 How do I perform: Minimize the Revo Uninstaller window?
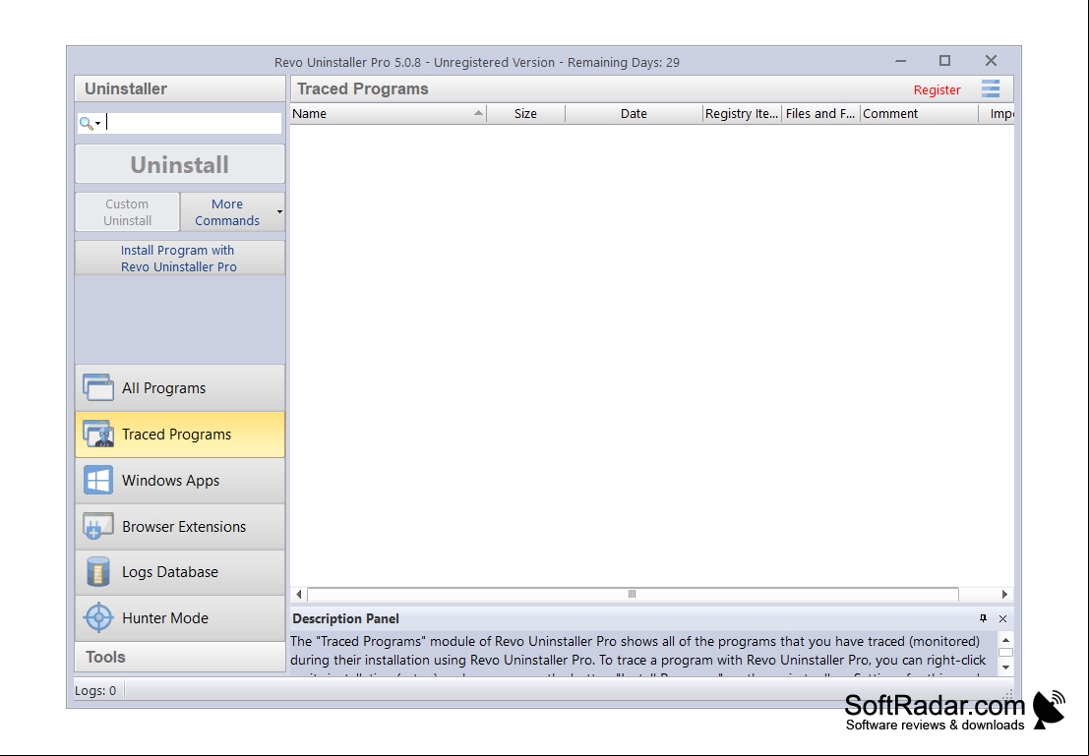click(901, 61)
